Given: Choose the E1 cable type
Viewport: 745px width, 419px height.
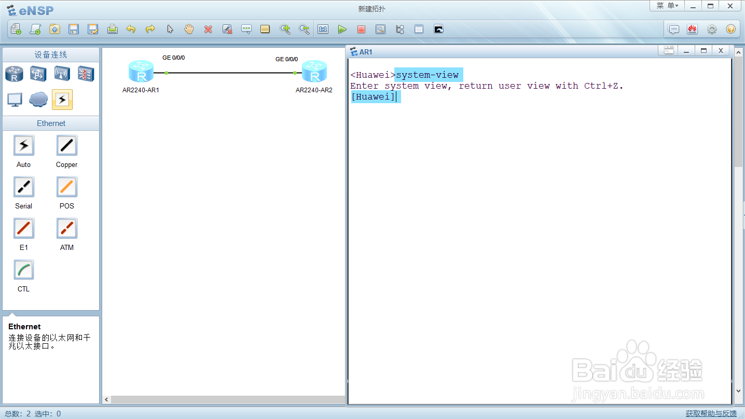Looking at the screenshot, I should (x=23, y=229).
